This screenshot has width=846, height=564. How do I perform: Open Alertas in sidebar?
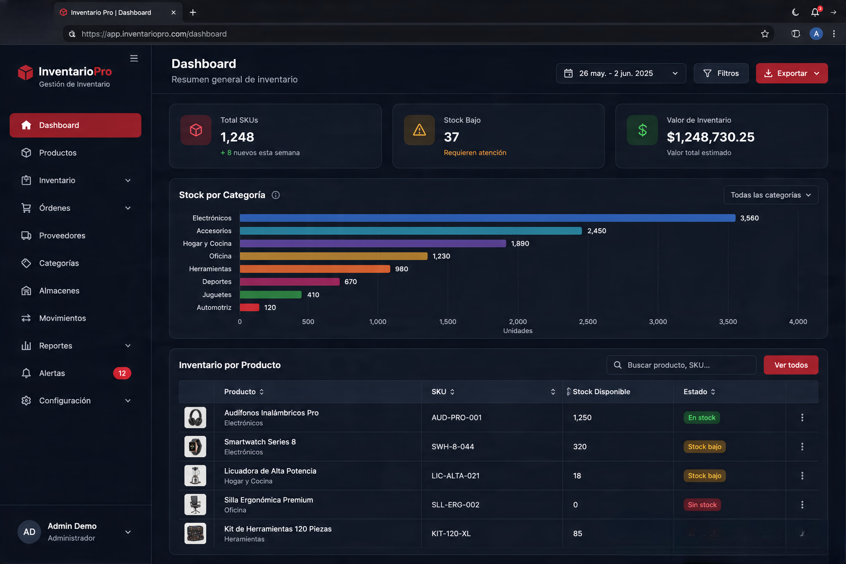click(x=75, y=373)
